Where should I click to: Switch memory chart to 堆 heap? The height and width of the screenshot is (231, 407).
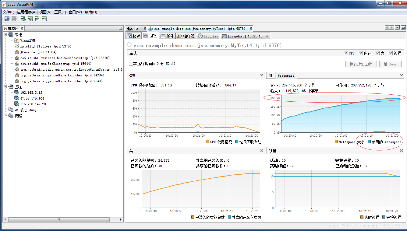(x=271, y=75)
